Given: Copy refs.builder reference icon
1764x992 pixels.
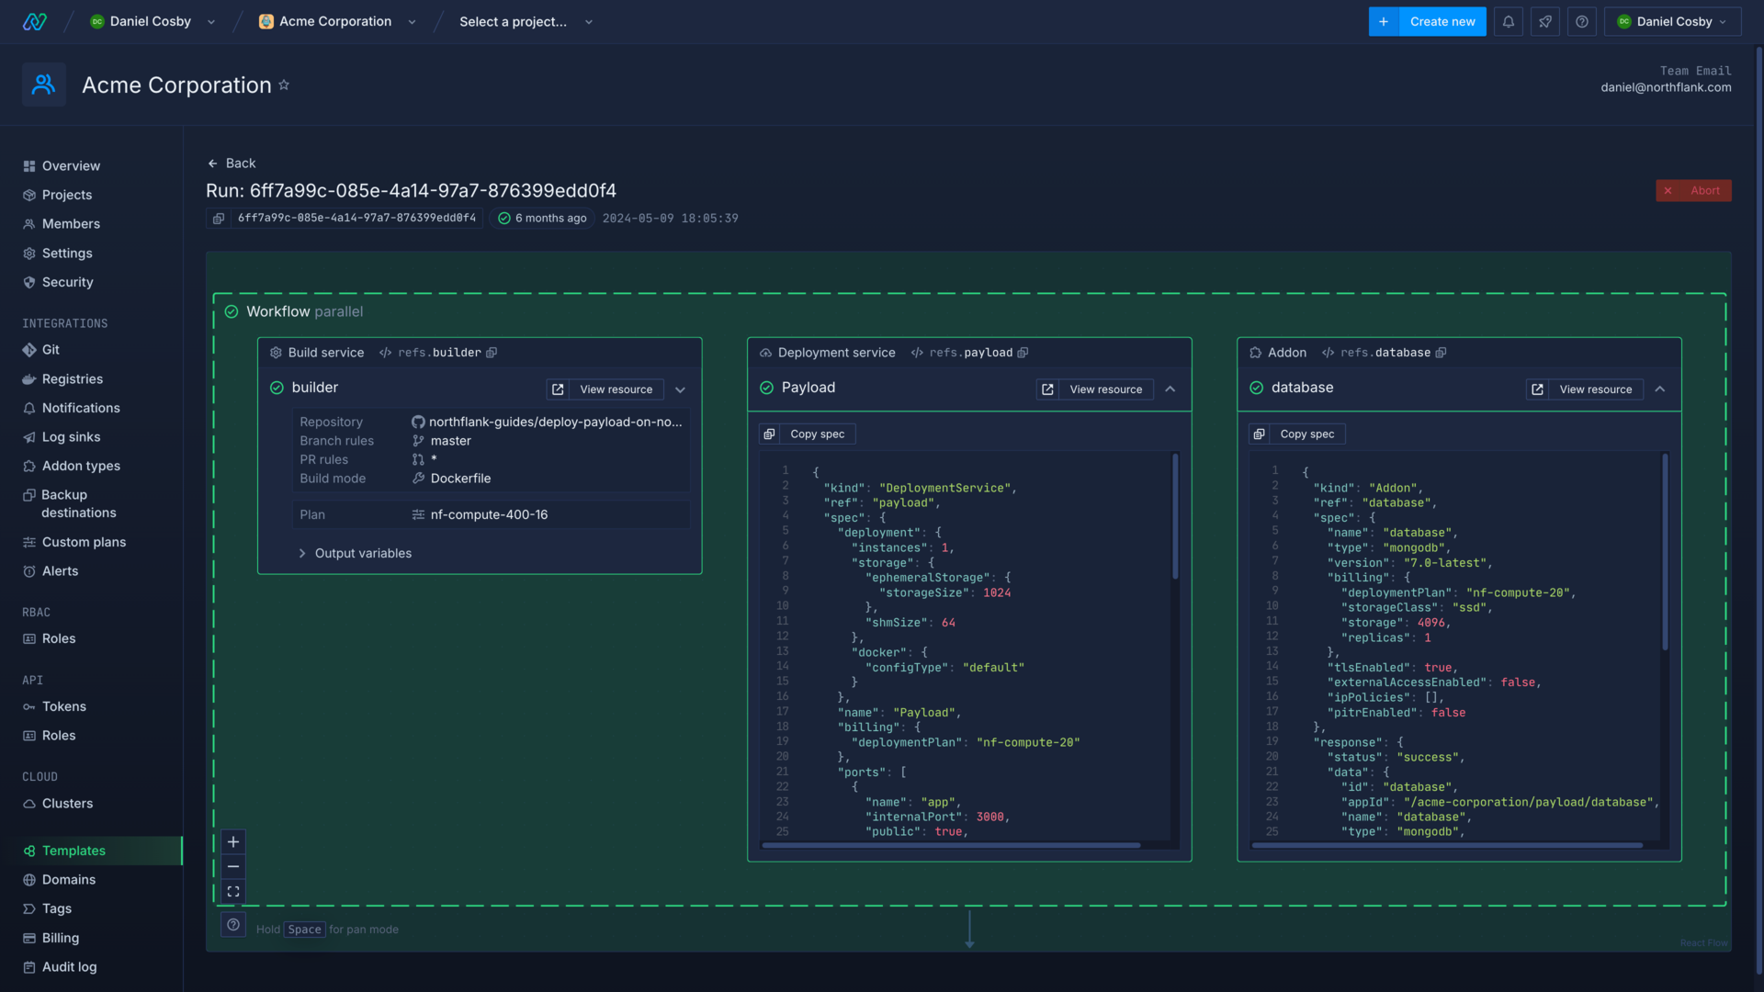Looking at the screenshot, I should coord(492,353).
